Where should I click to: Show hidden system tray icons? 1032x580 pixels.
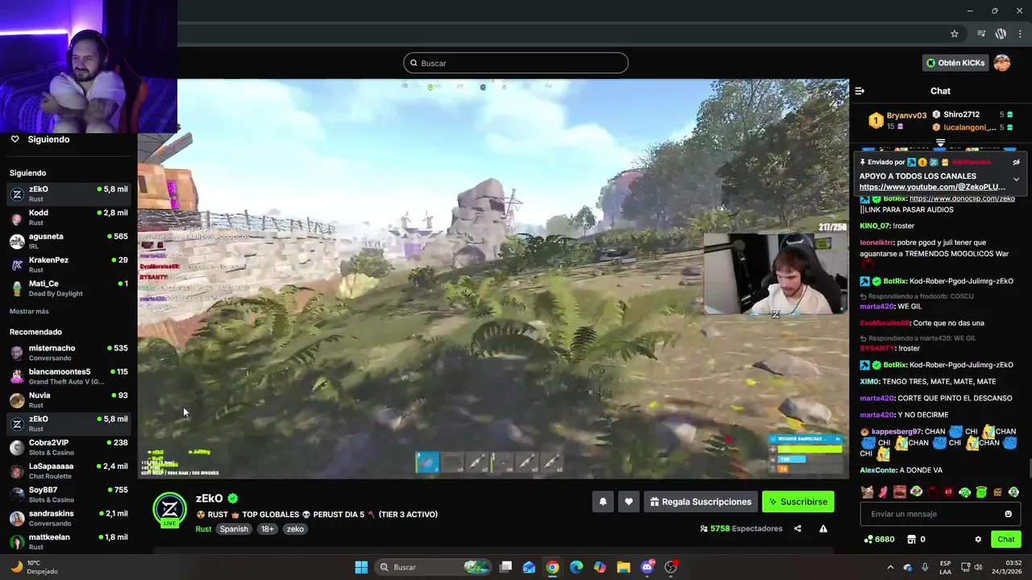click(890, 567)
